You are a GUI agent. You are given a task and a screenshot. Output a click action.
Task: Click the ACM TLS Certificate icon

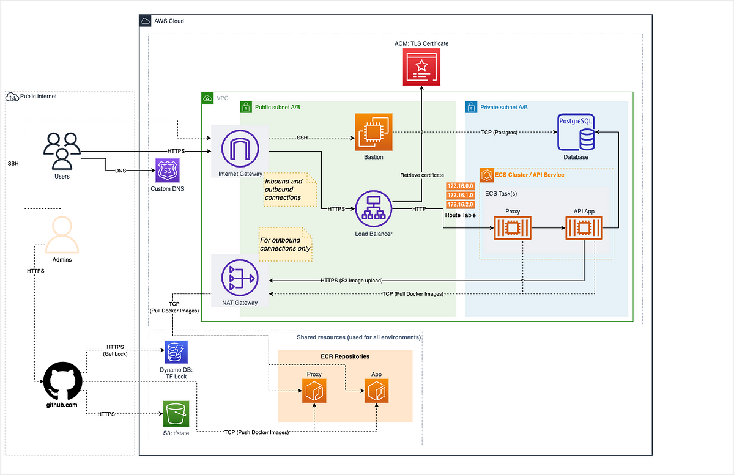(421, 67)
